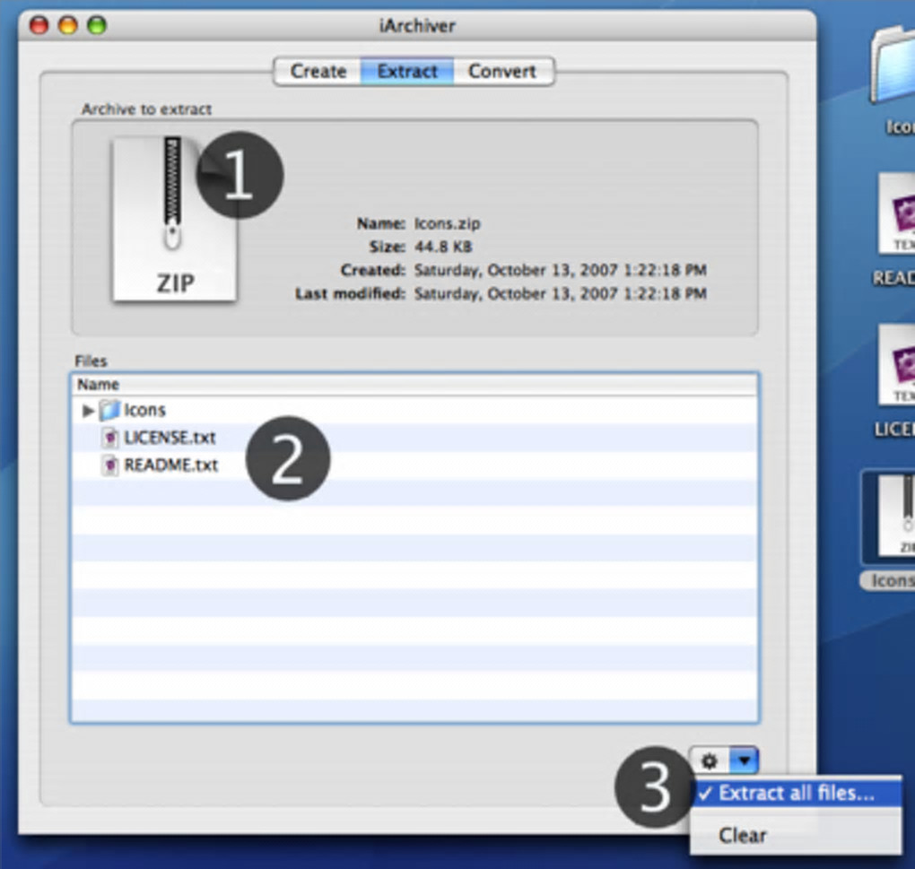The image size is (915, 869).
Task: Zoom the iArchiver window with green button
Action: coord(97,26)
